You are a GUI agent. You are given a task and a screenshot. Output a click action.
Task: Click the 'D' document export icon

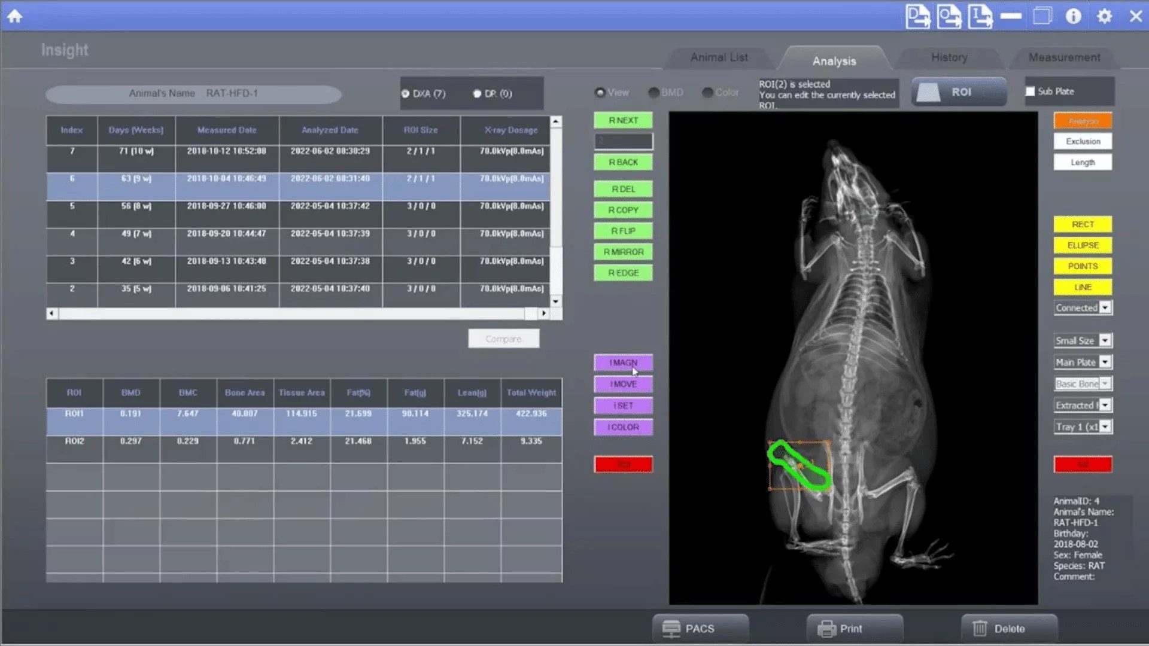point(917,16)
